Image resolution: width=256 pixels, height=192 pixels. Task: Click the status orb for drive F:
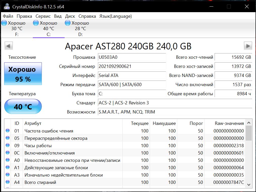tap(4, 23)
